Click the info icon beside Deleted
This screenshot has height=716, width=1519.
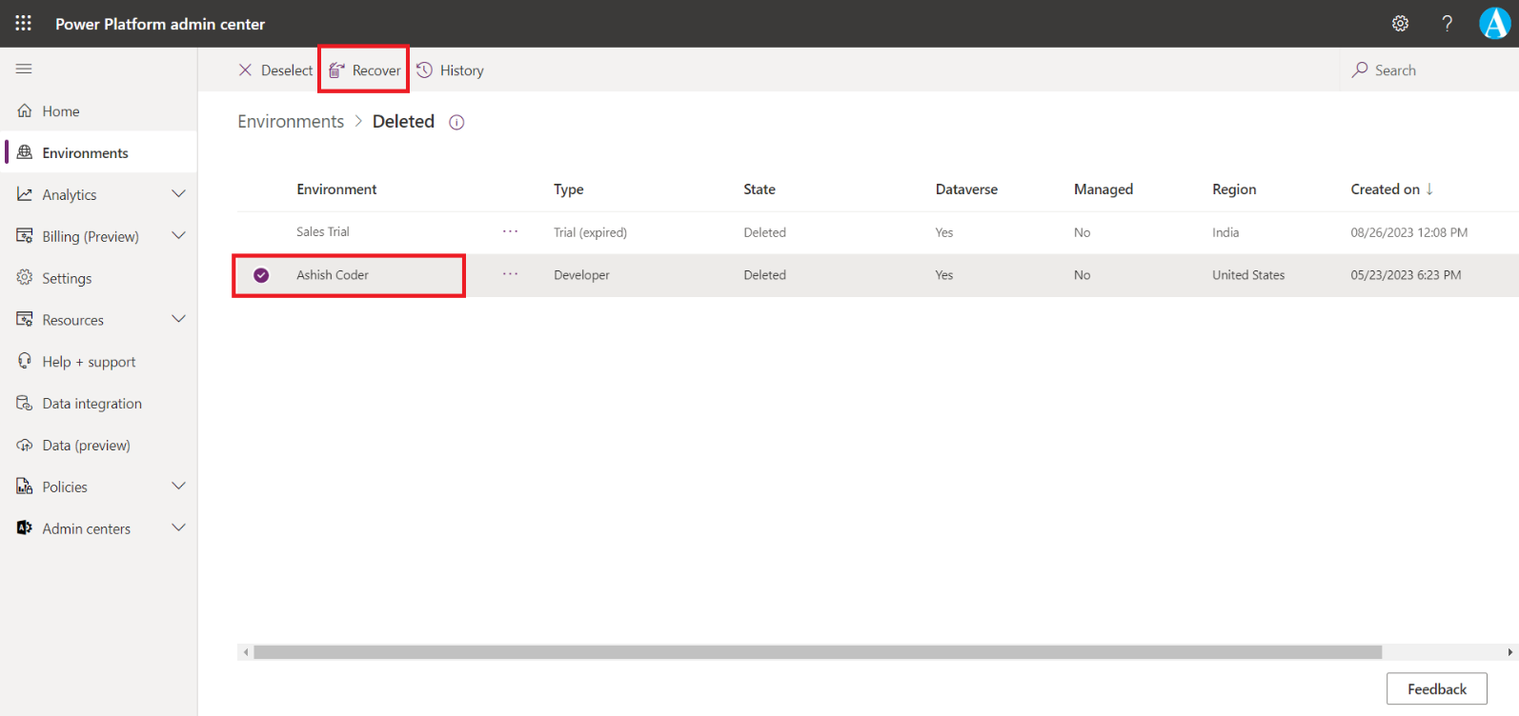tap(456, 123)
